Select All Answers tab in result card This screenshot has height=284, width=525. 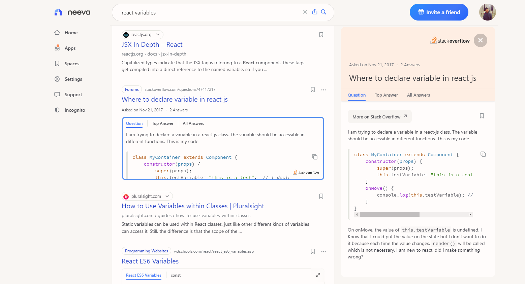point(193,123)
